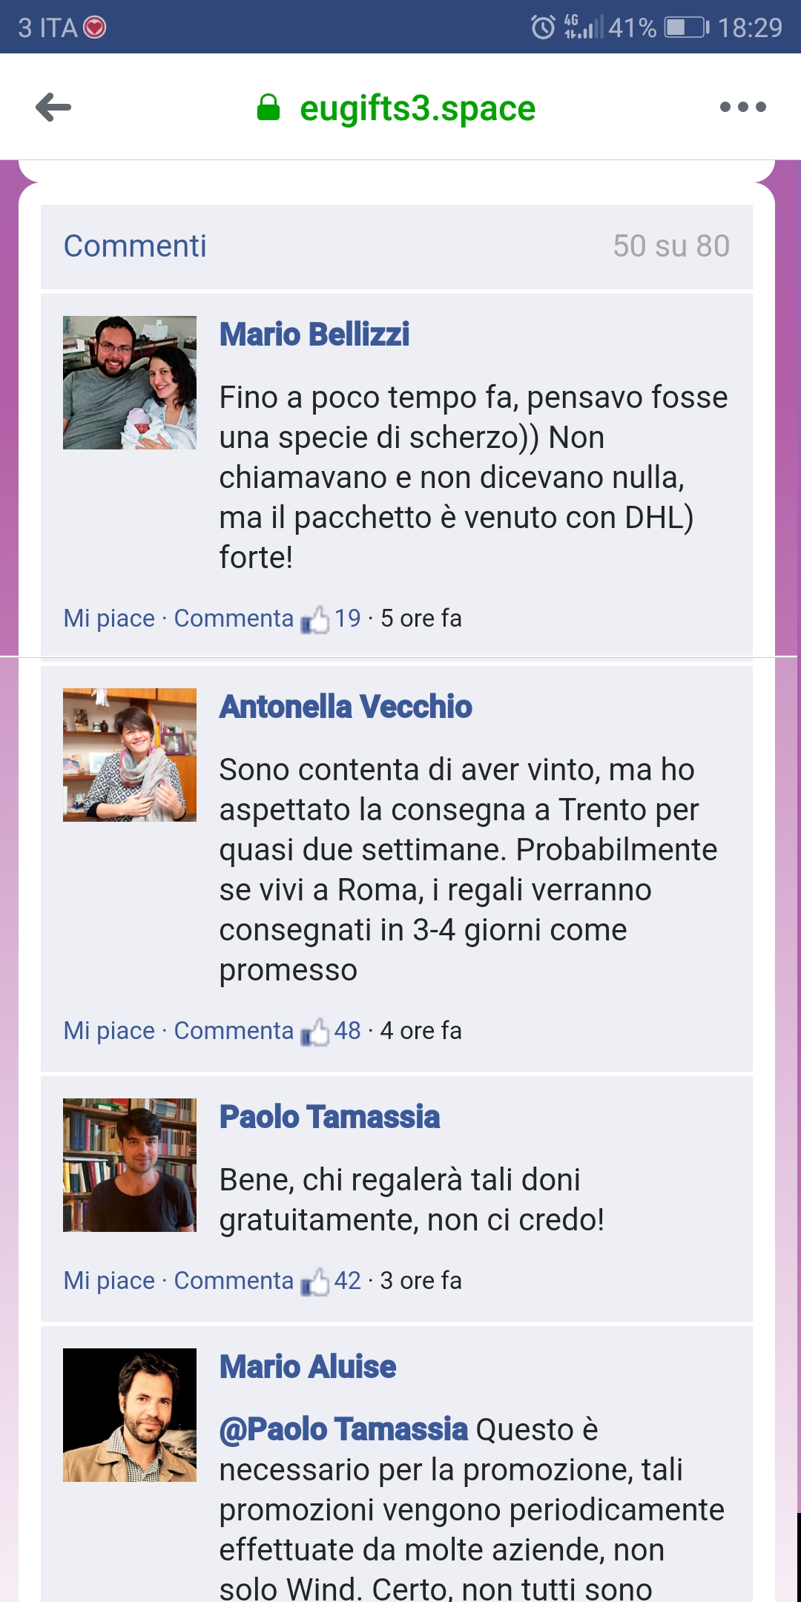Tap the green padlock security icon
The width and height of the screenshot is (801, 1602).
[x=268, y=108]
